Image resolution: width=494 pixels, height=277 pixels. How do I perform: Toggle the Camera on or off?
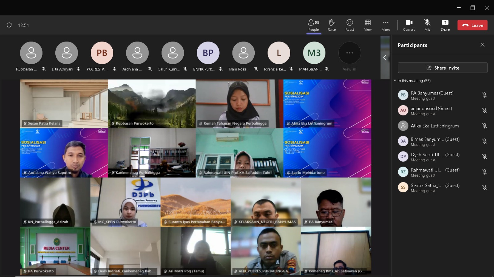point(409,25)
